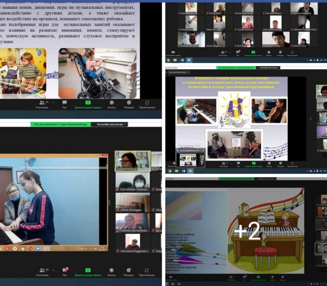This screenshot has width=327, height=286.
Task: Open Apps in musical-number slide window
Action: tap(293, 164)
